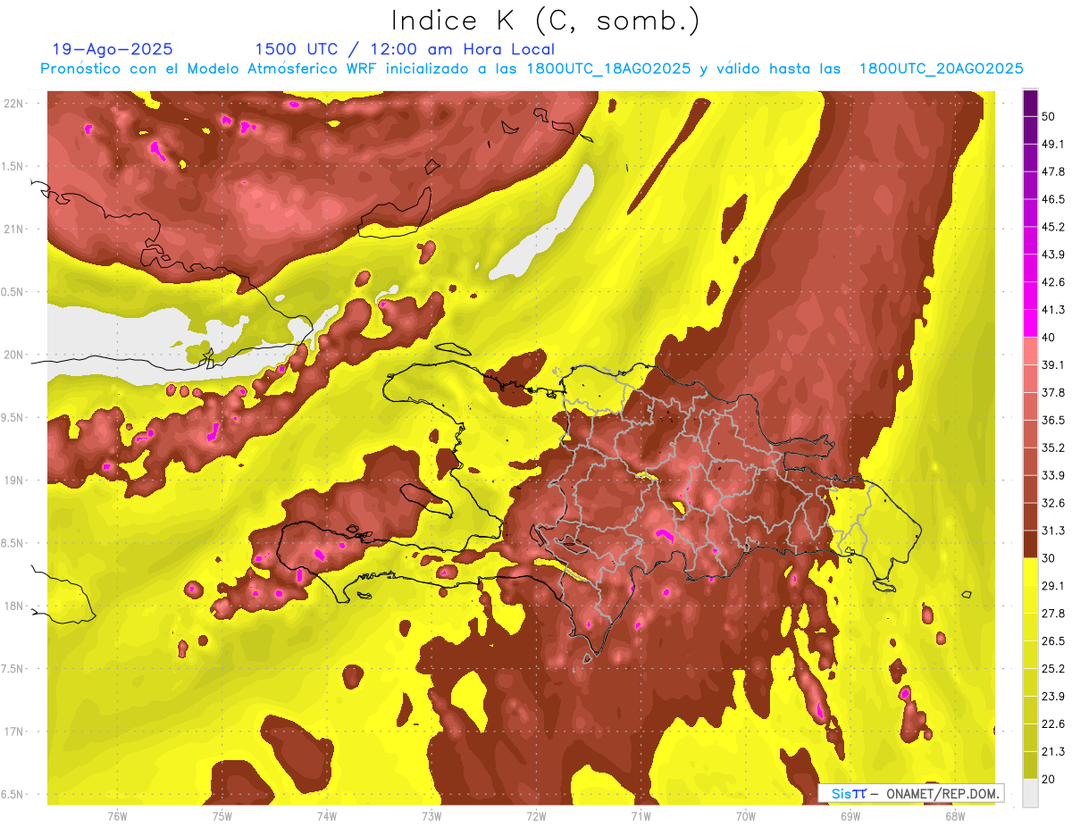Click the 72W longitude label
This screenshot has width=1072, height=828.
536,815
